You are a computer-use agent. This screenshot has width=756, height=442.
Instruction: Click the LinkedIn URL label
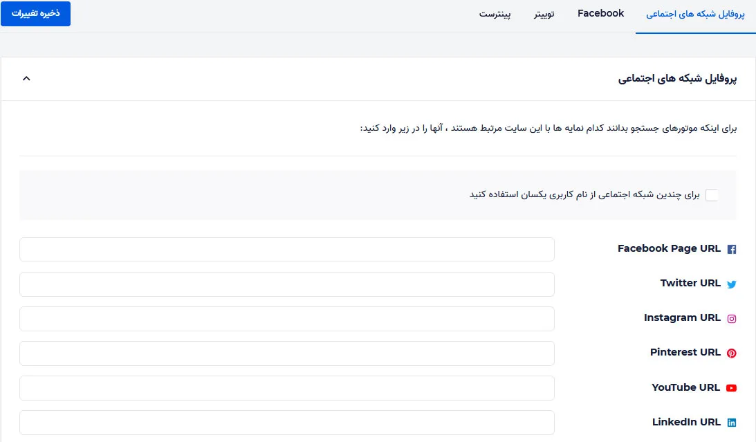point(687,422)
